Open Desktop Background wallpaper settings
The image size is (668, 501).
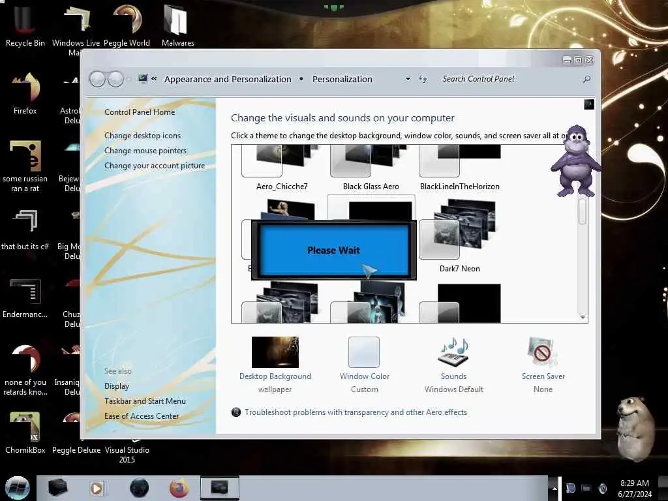[275, 365]
